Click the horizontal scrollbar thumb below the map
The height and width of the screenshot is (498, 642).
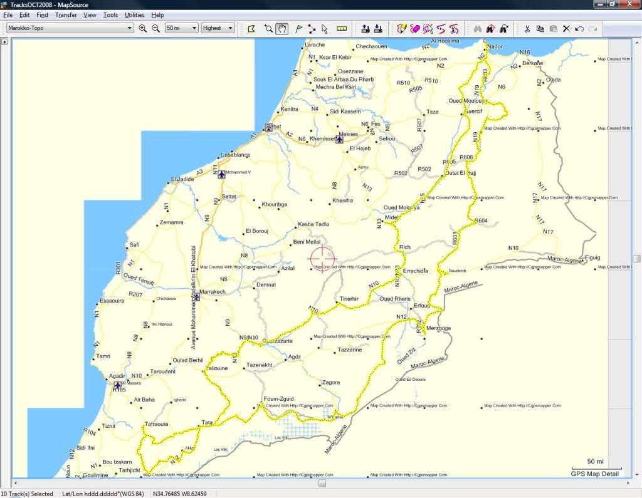(322, 483)
